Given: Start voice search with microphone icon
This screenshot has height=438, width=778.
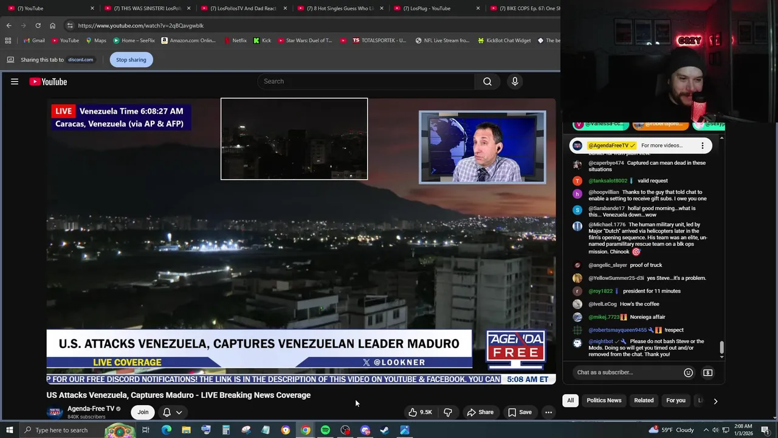Looking at the screenshot, I should [515, 82].
